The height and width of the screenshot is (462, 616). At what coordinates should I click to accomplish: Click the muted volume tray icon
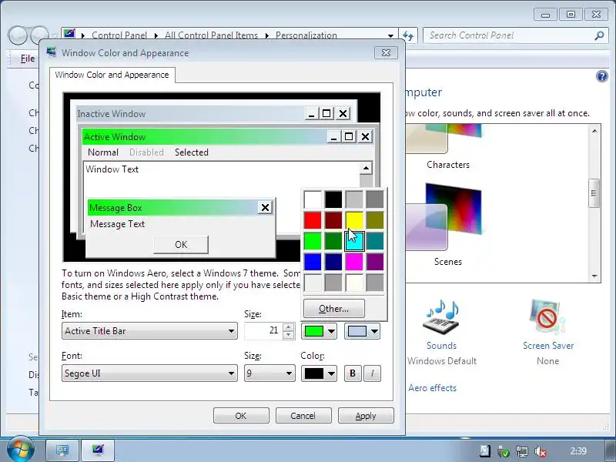point(541,451)
